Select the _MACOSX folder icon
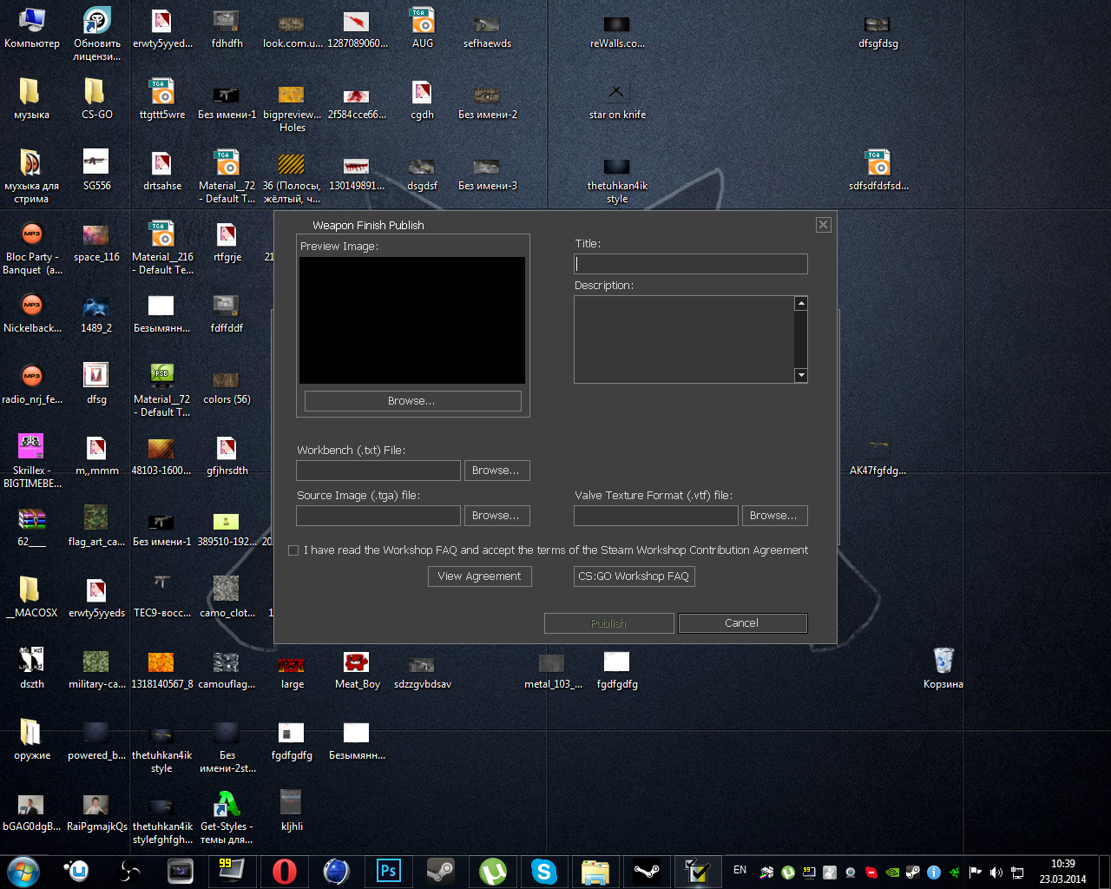 32,597
